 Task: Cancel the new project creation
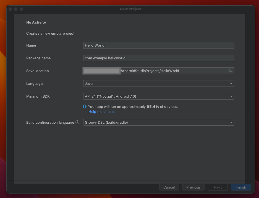pos(169,187)
